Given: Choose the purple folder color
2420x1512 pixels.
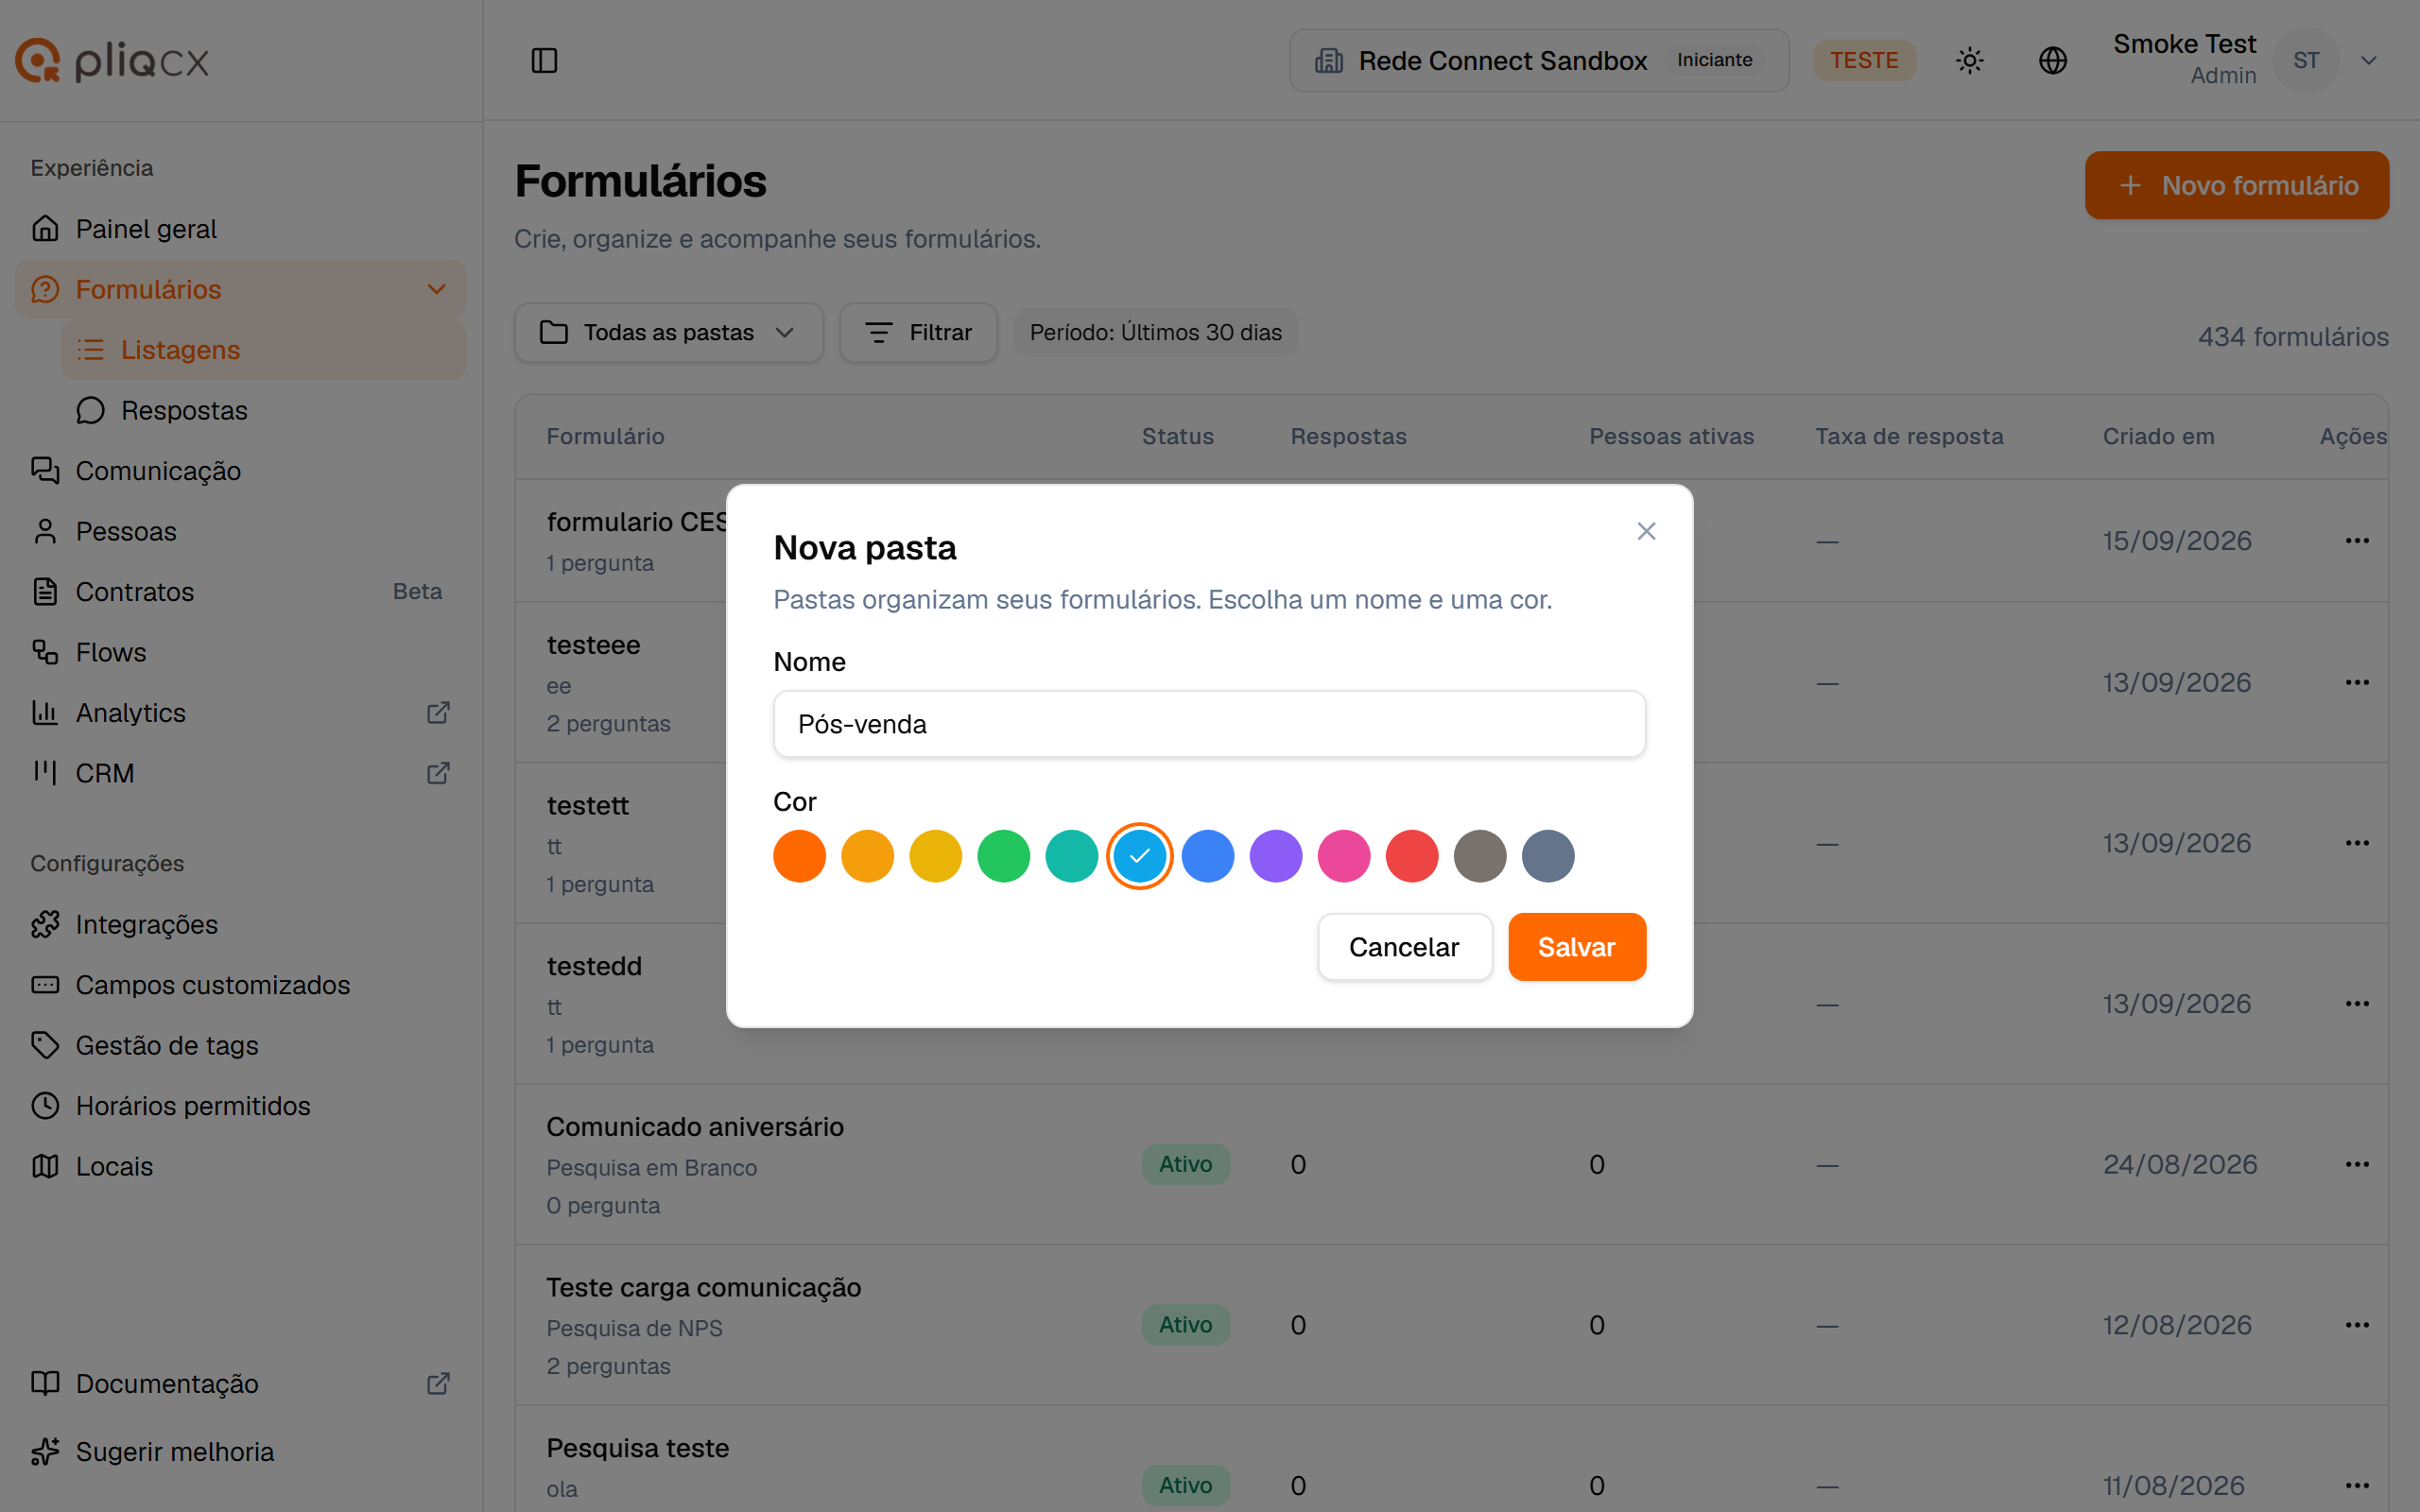Looking at the screenshot, I should [x=1275, y=856].
